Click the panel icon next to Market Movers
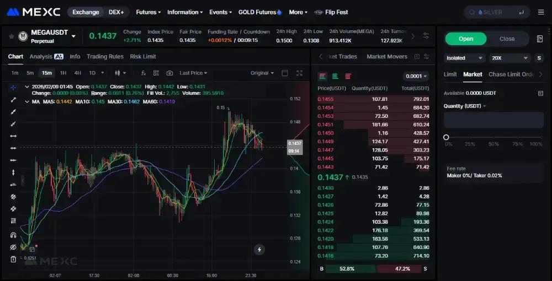The height and width of the screenshot is (281, 552). [417, 57]
